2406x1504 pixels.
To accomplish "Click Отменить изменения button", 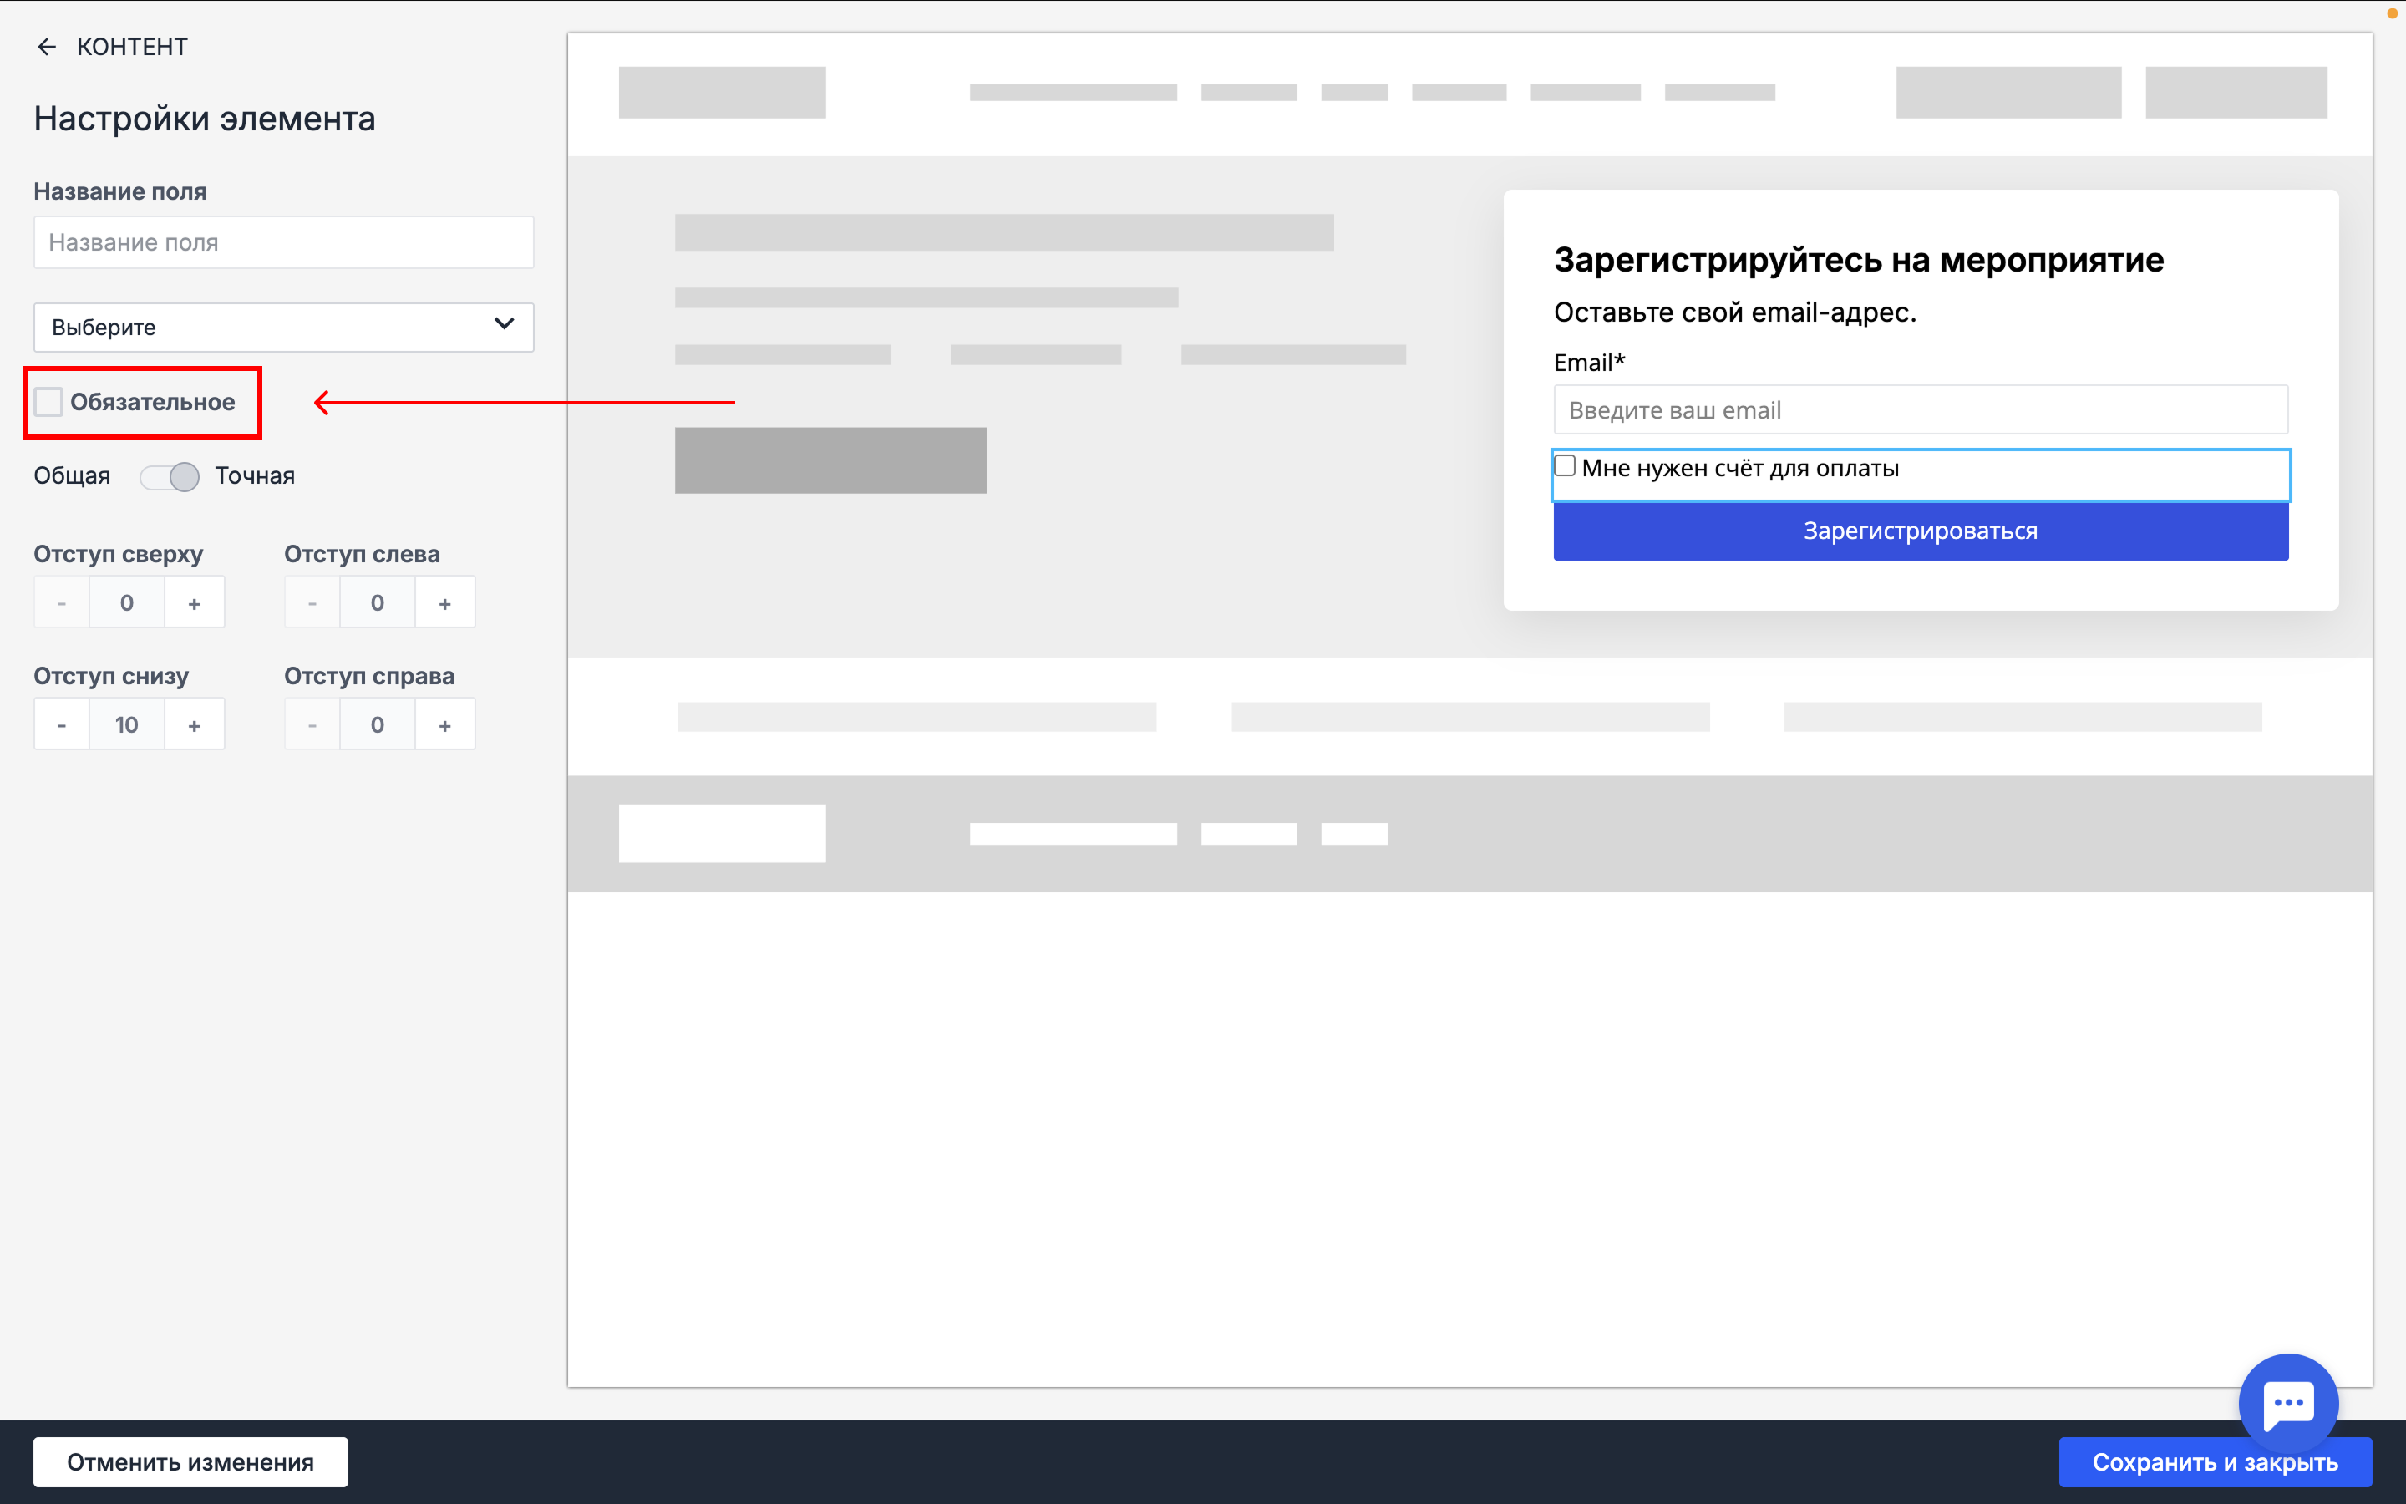I will pos(190,1461).
